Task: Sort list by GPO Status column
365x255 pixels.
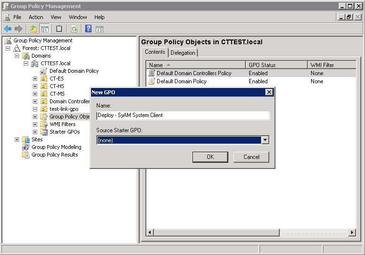Action: pyautogui.click(x=276, y=65)
